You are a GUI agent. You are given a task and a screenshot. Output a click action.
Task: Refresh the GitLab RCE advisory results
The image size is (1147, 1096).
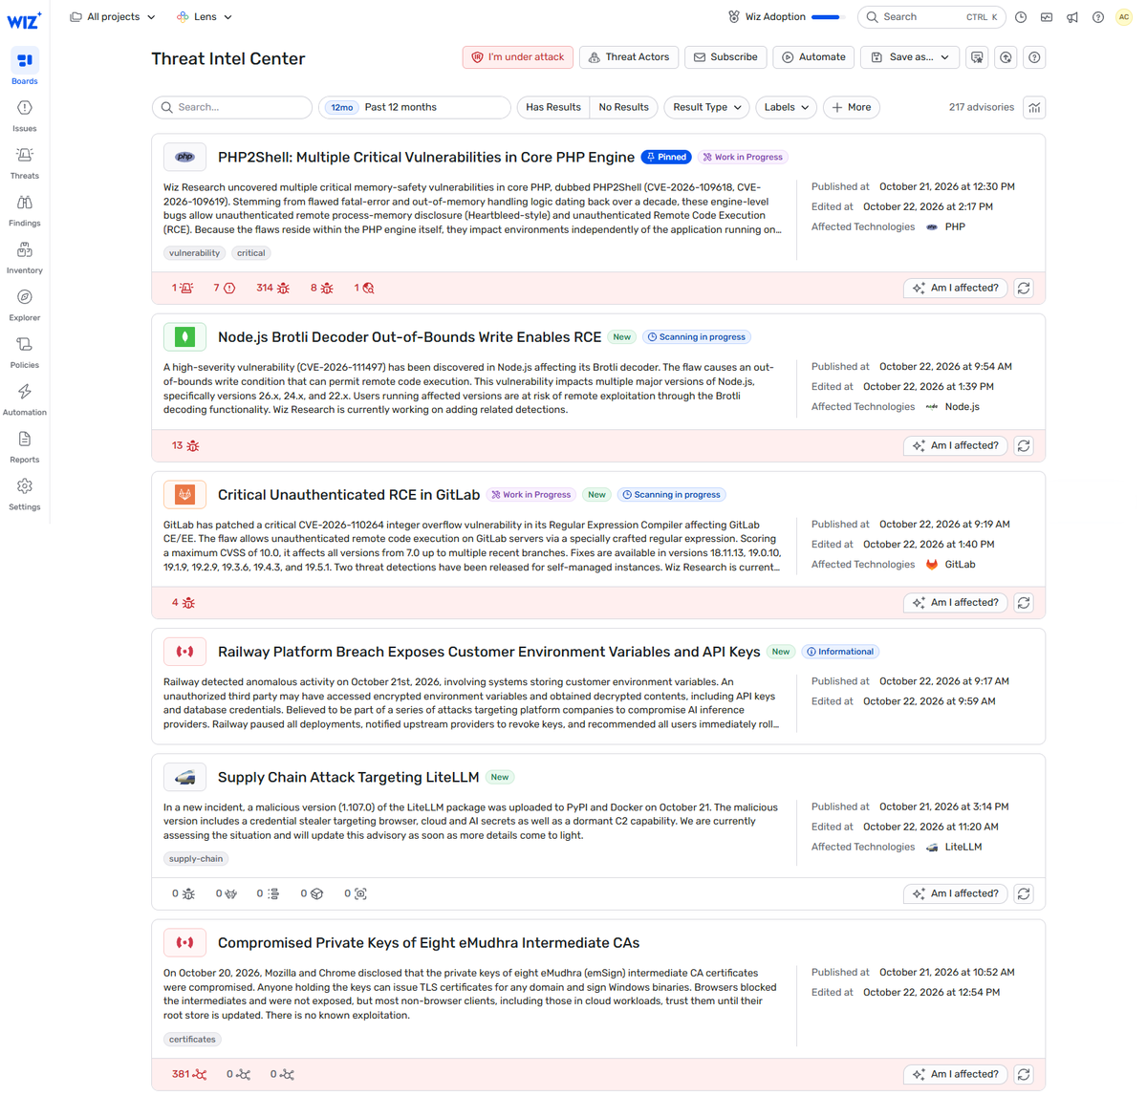[x=1024, y=603]
